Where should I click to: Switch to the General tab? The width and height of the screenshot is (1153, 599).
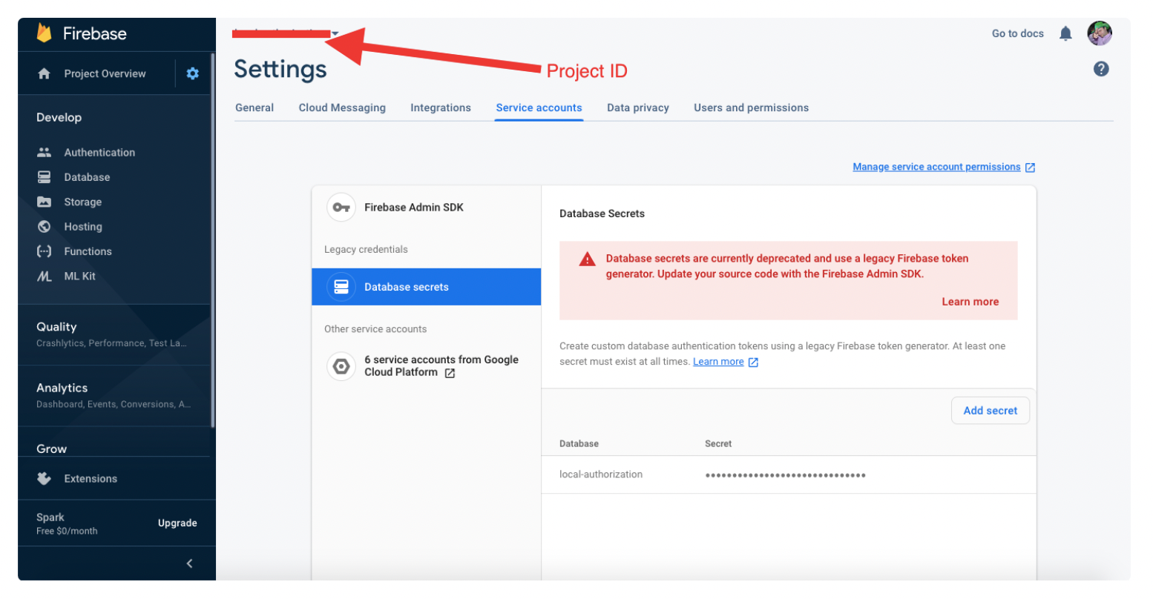click(x=254, y=107)
